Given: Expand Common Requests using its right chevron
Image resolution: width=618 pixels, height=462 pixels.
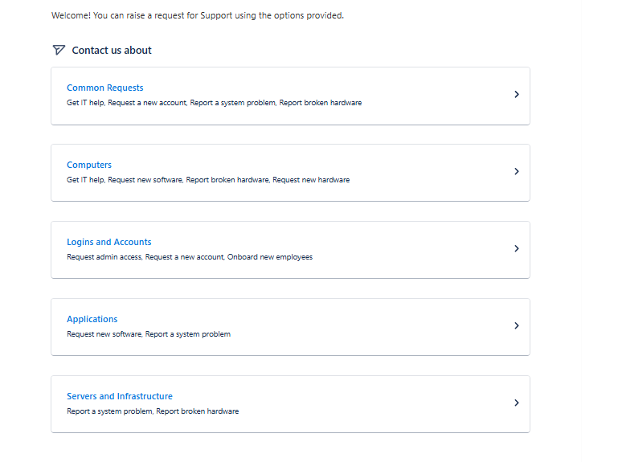Looking at the screenshot, I should point(517,95).
